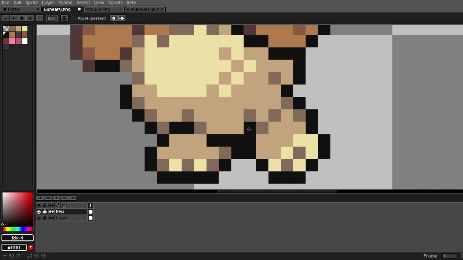
Task: Close the Home tab
Action: [x=38, y=9]
